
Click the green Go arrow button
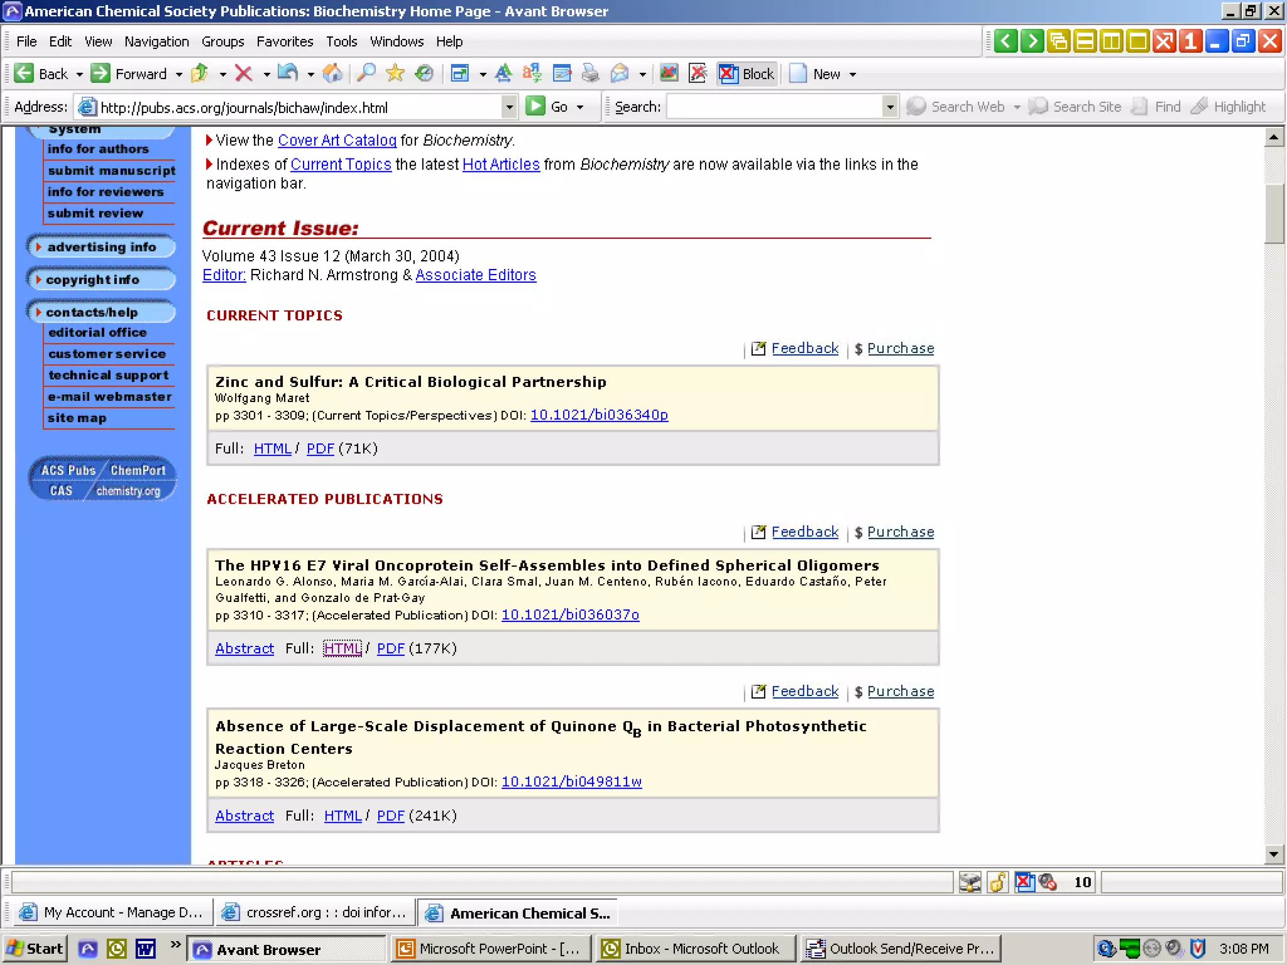[535, 106]
